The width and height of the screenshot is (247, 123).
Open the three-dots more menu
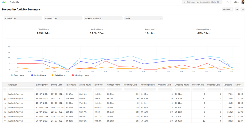(243, 10)
